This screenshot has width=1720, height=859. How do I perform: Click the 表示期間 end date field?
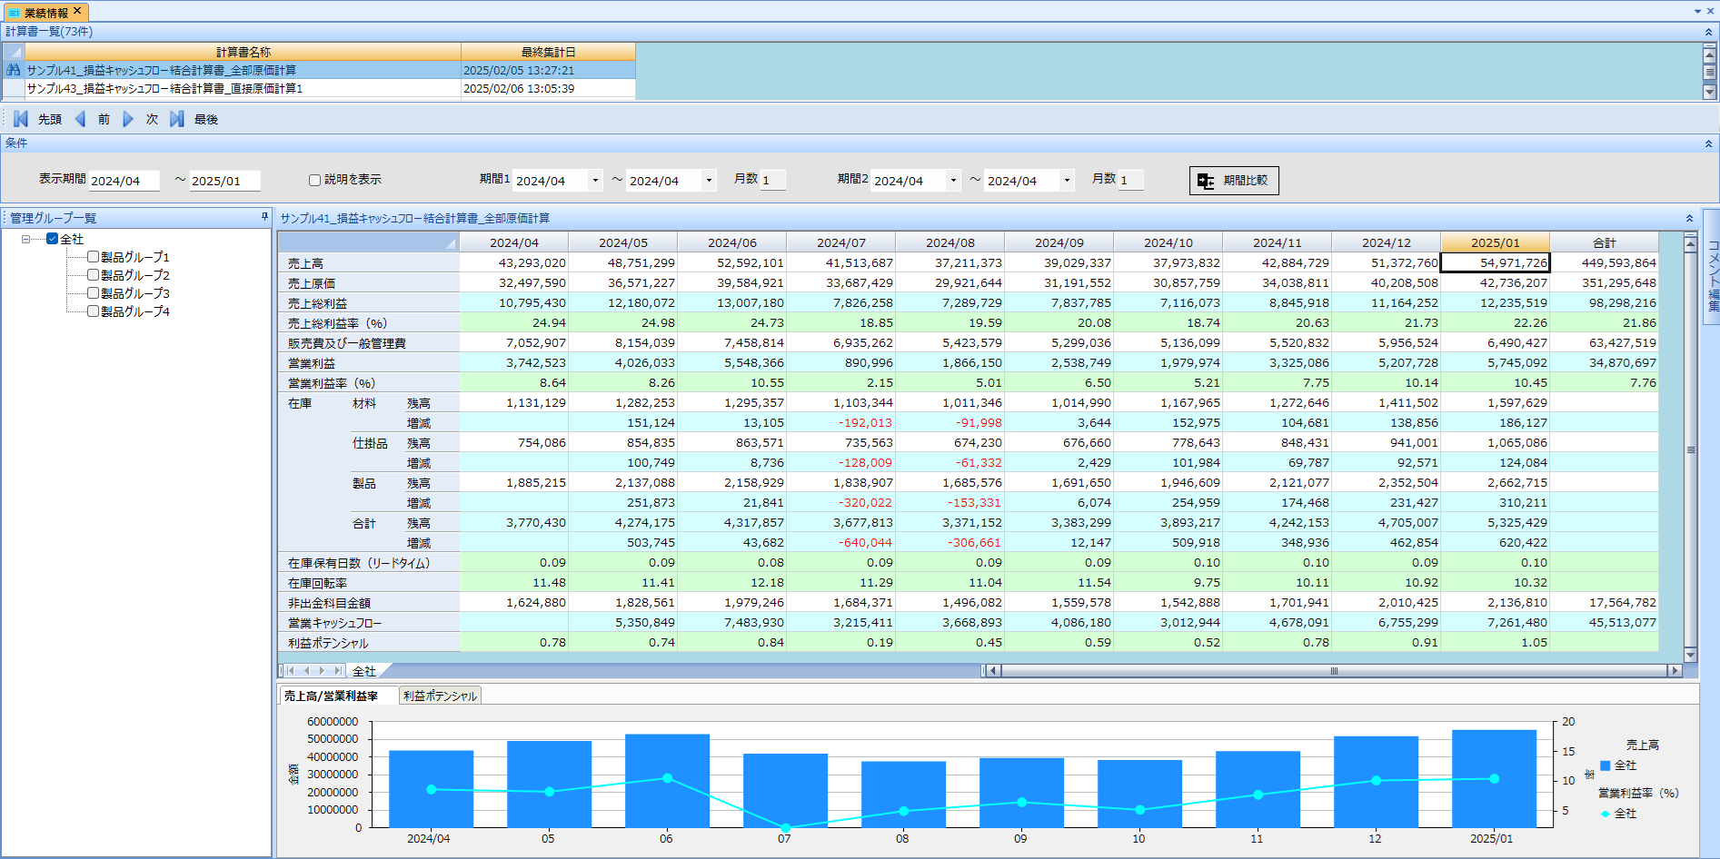coord(224,181)
